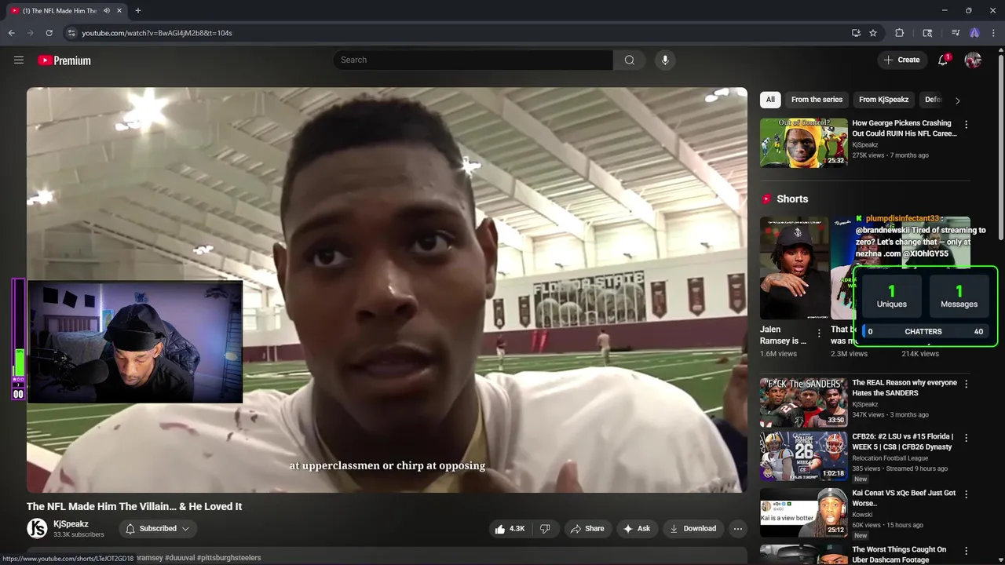The height and width of the screenshot is (565, 1005).
Task: Open a new browser tab
Action: [x=138, y=10]
